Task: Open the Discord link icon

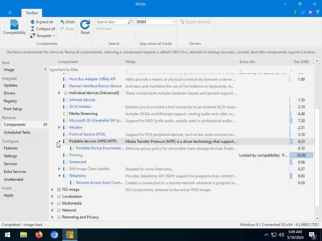Action: coord(310,13)
